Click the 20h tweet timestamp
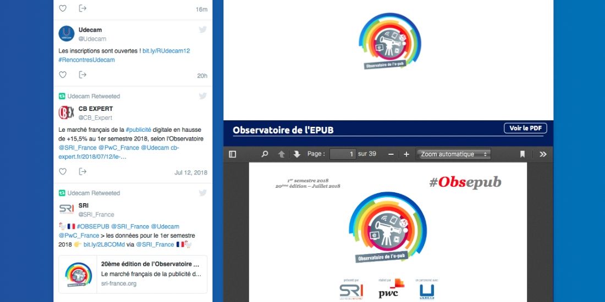The width and height of the screenshot is (605, 302). point(202,76)
